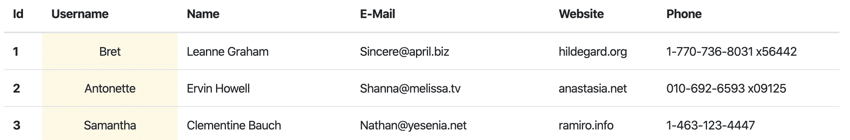This screenshot has width=850, height=140.
Task: Click email Nathan@yesenia.net
Action: tap(413, 125)
